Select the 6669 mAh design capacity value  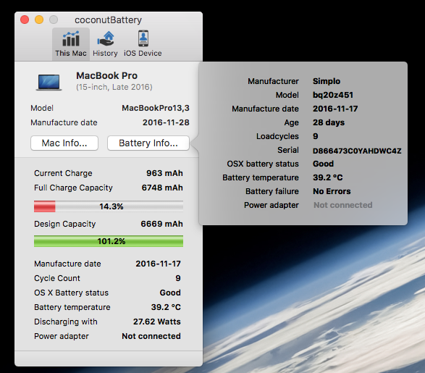click(x=161, y=224)
